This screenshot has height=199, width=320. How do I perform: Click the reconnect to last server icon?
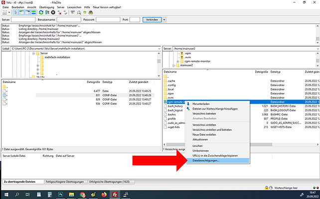pos(65,12)
